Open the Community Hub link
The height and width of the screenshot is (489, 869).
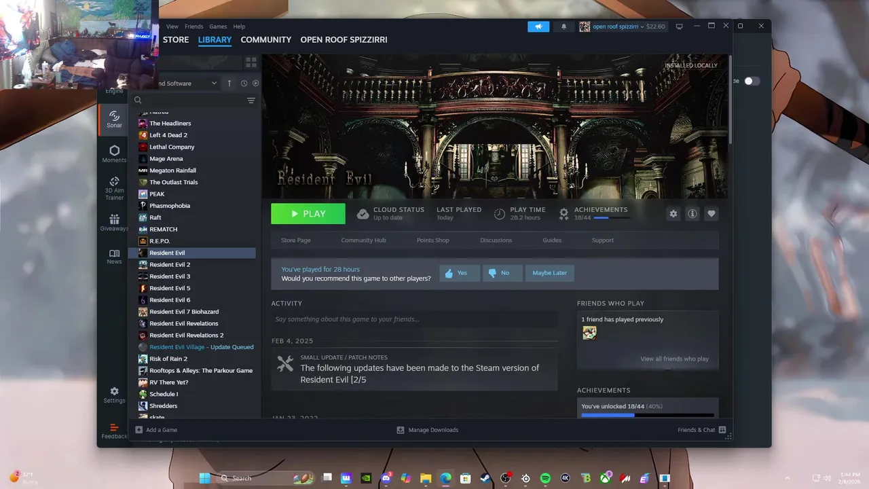(363, 240)
